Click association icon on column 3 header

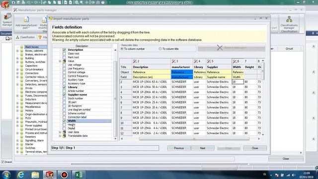tap(173, 61)
